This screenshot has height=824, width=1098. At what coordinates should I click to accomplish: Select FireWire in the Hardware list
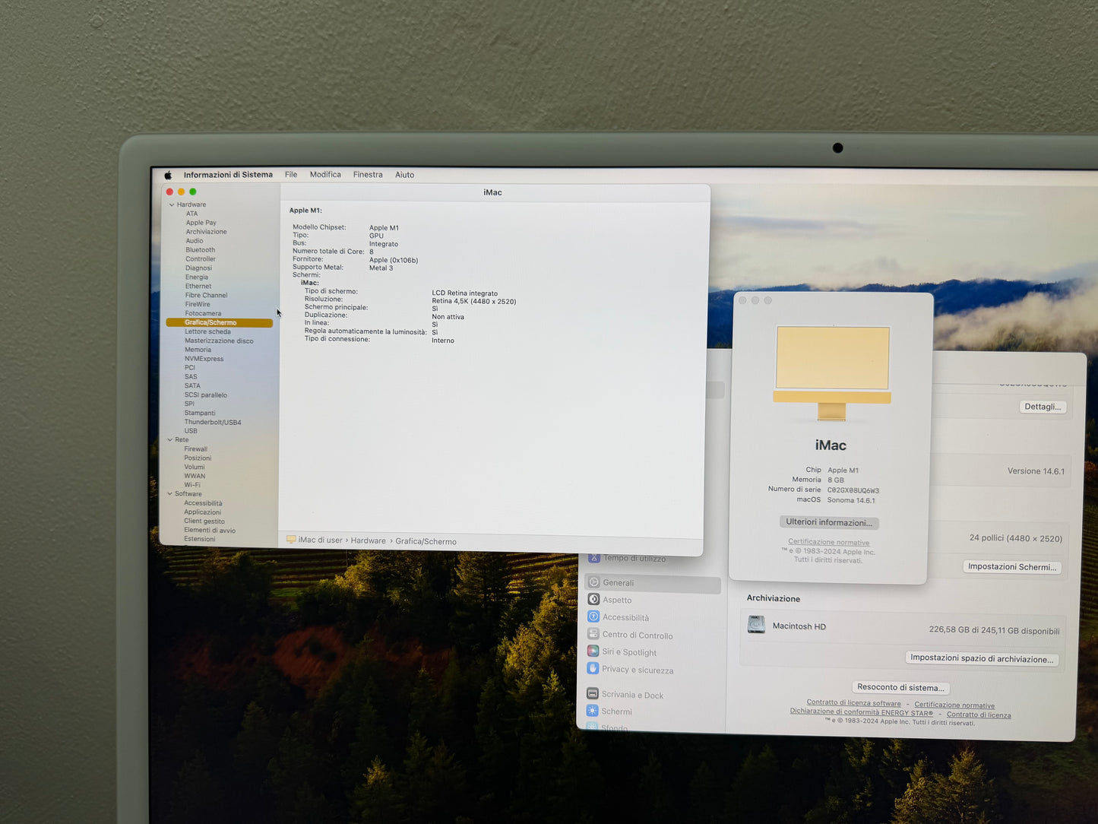(198, 305)
